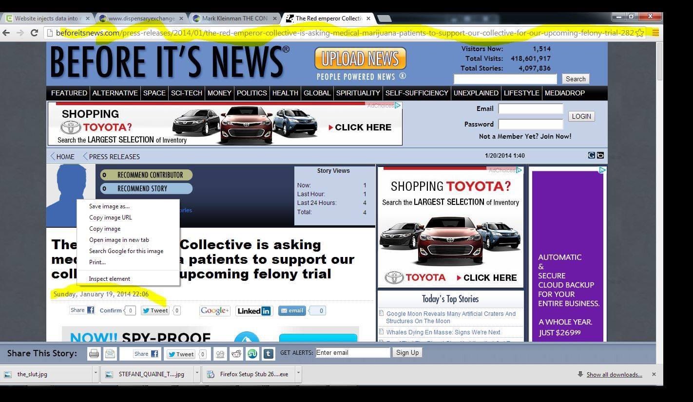Focus the header search text field
This screenshot has height=402, width=693.
505,79
